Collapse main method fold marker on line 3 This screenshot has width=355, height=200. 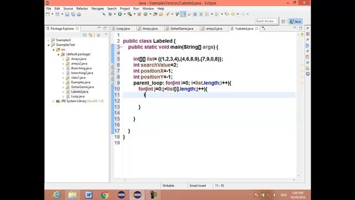point(121,47)
